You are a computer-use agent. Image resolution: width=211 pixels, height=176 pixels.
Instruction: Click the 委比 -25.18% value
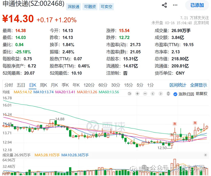[x=23, y=52]
